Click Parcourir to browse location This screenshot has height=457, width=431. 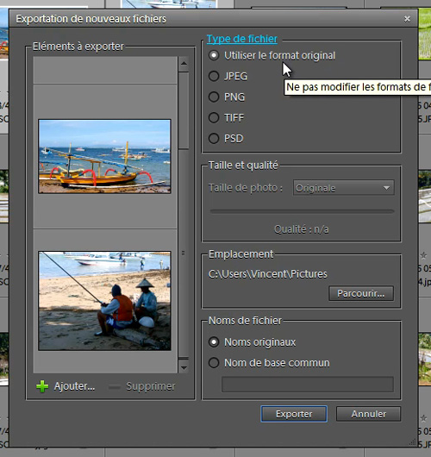pos(361,293)
